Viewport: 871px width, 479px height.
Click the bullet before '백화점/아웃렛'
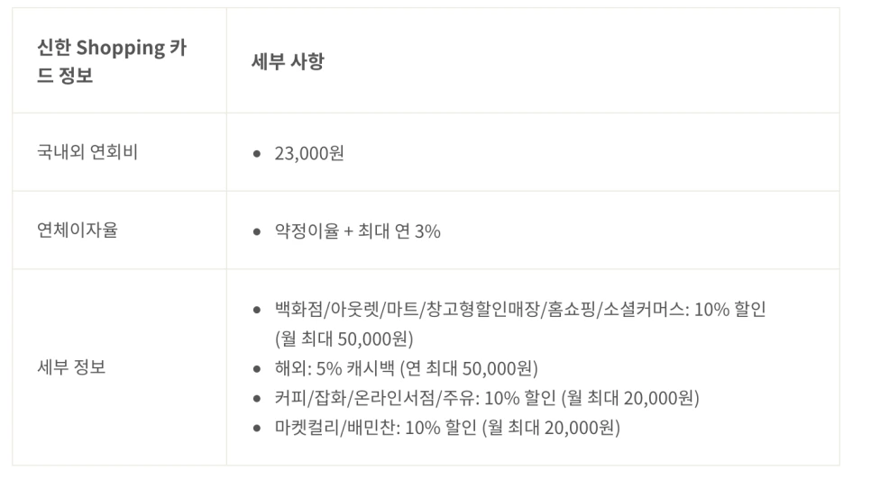(257, 310)
